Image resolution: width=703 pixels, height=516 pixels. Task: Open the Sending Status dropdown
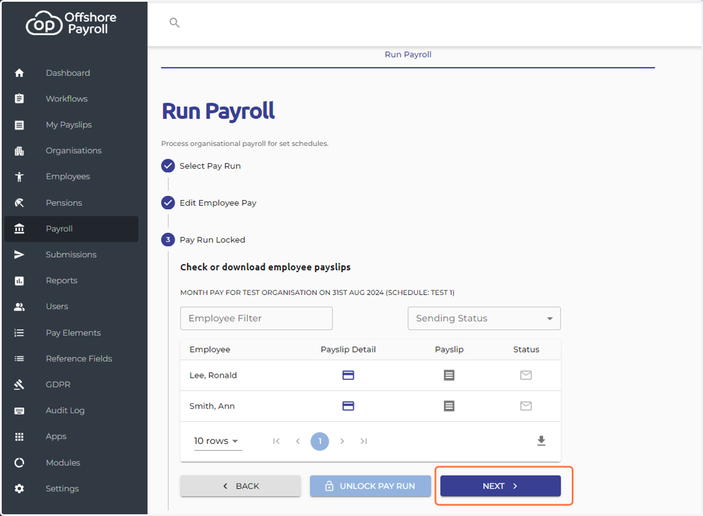(x=484, y=318)
